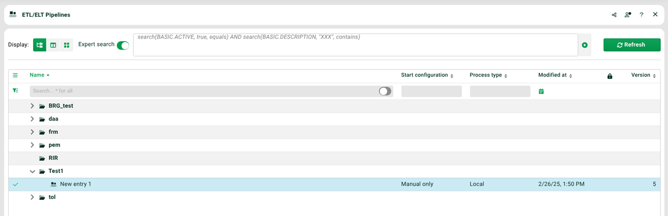Open Modified at calendar filter icon
Viewport: 668px width, 216px height.
[x=541, y=91]
